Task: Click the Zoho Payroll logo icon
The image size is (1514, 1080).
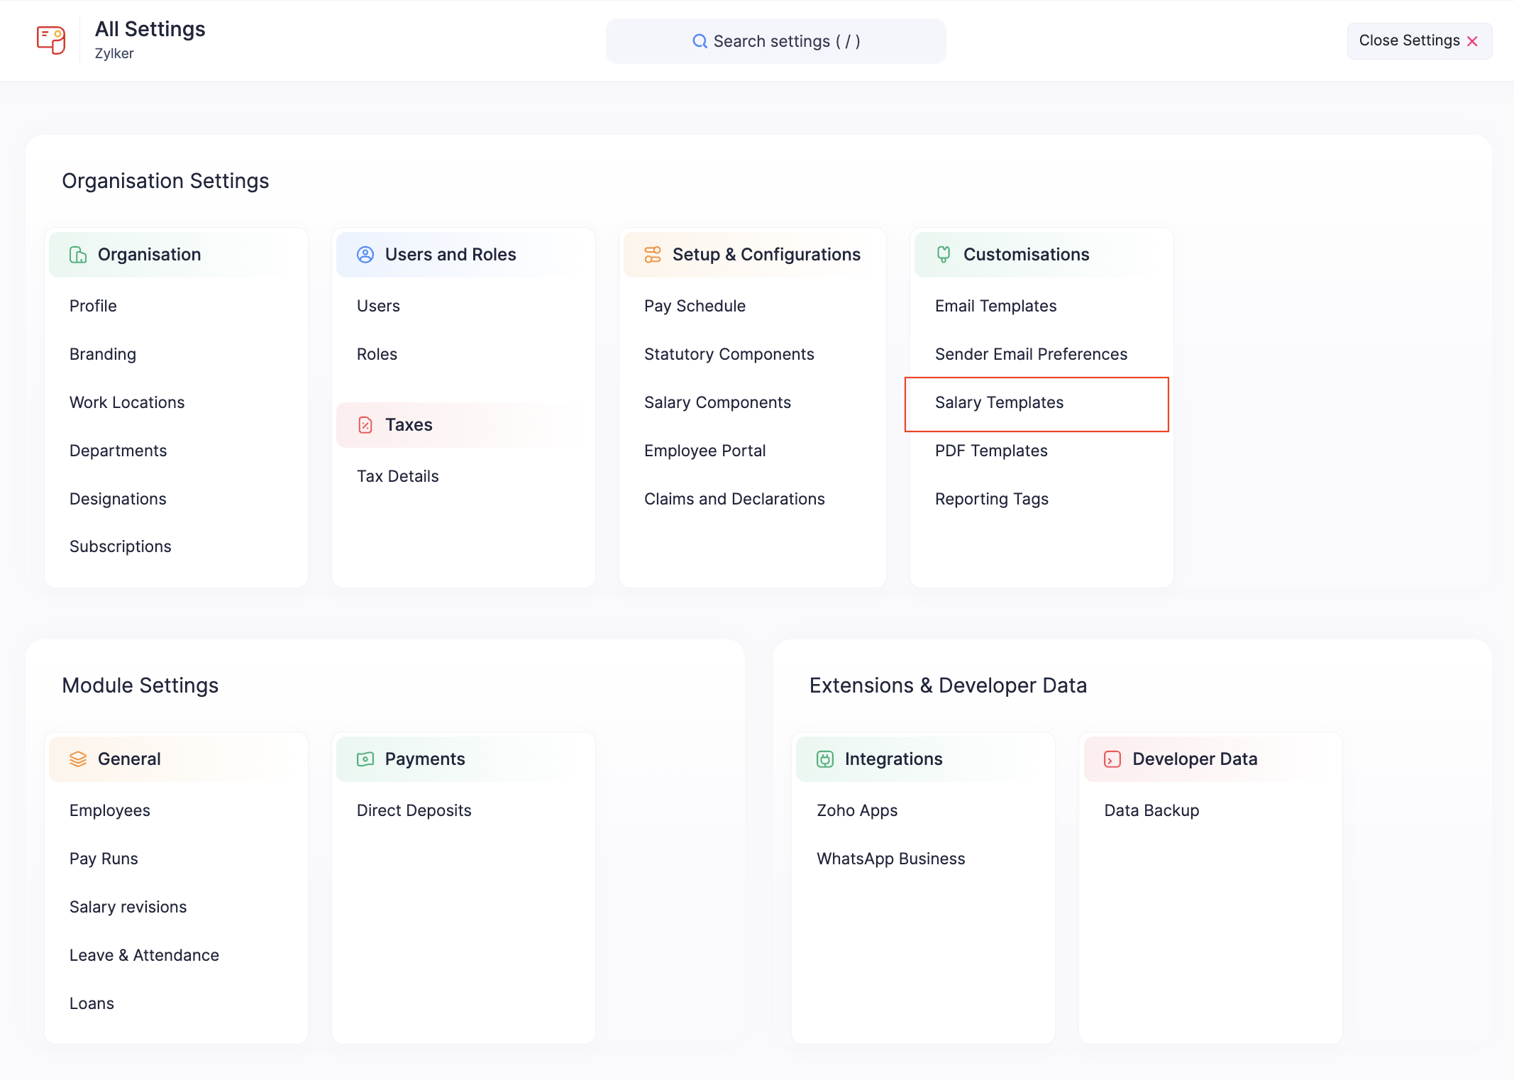Action: (51, 40)
